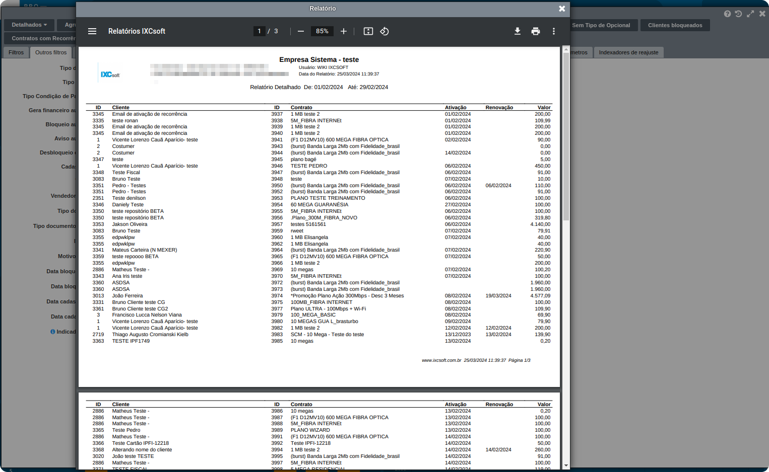Click client Francisco Lucca Nelson Viana

pos(147,315)
